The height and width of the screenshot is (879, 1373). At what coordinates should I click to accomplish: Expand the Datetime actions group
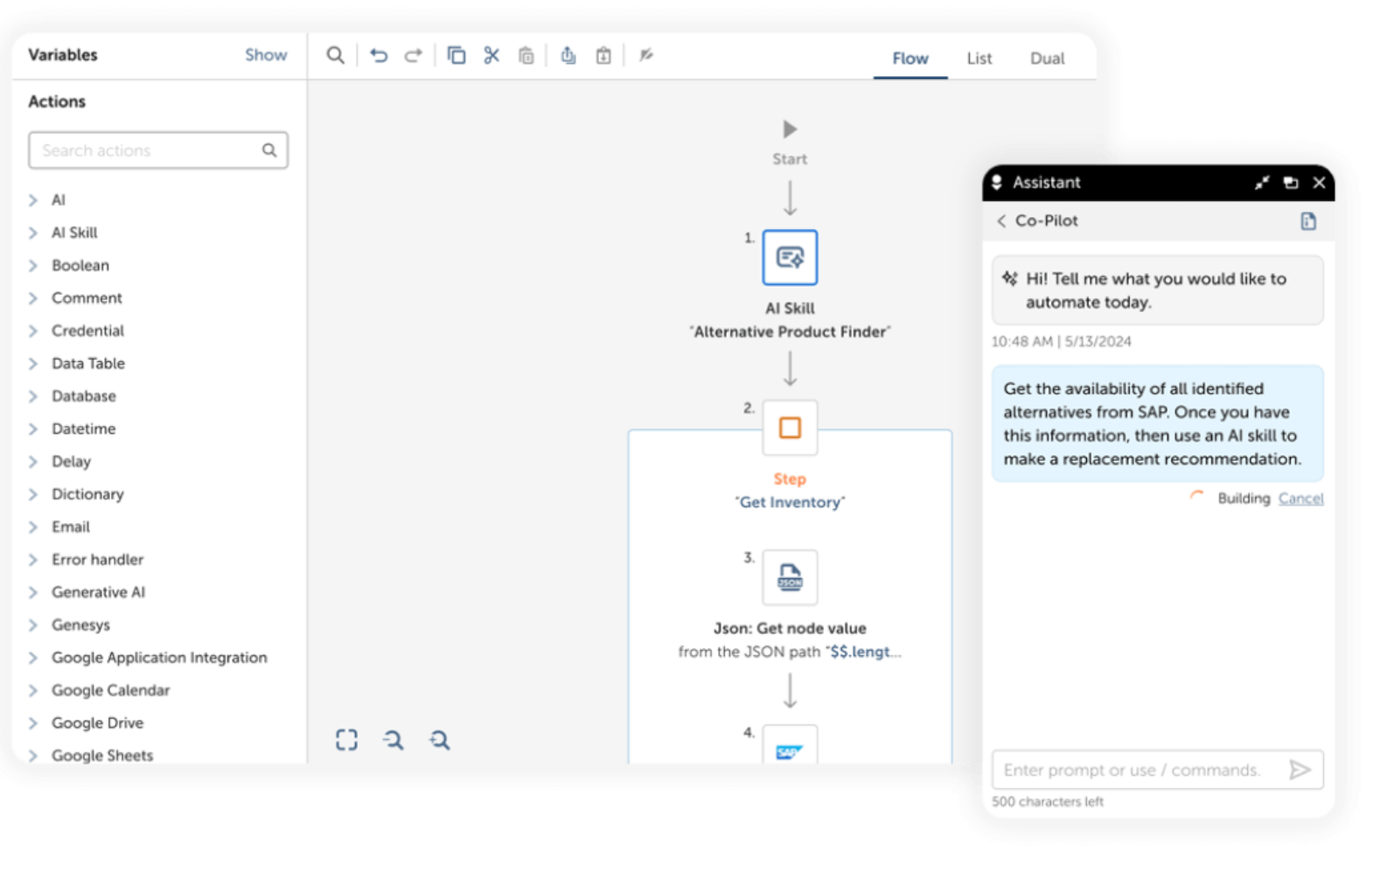(x=33, y=429)
